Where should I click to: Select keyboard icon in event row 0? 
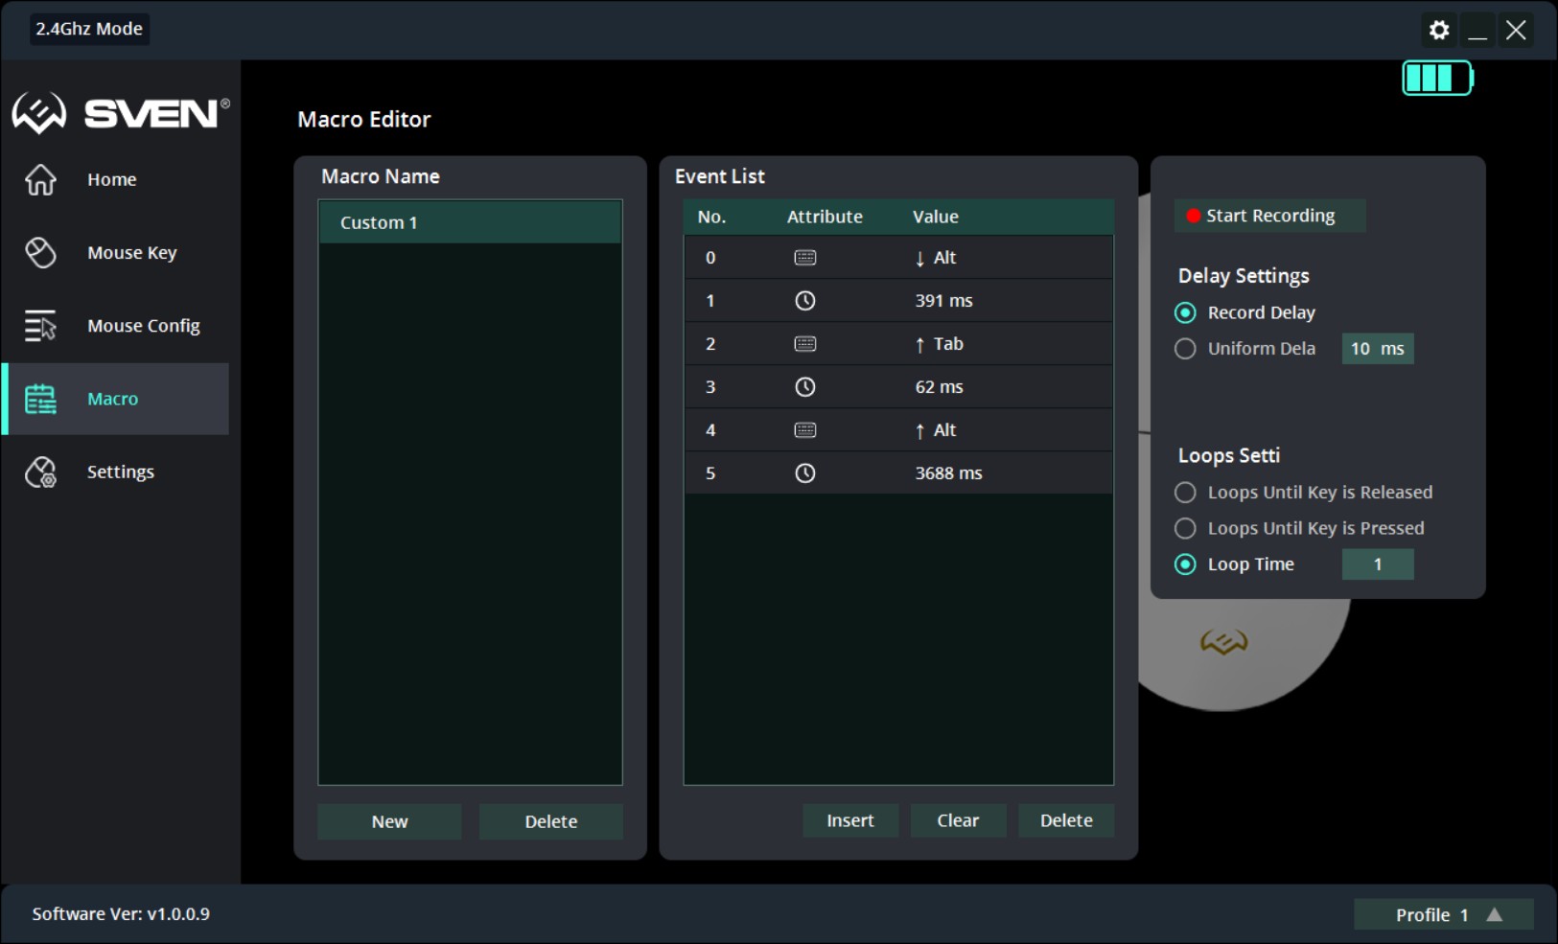pos(805,258)
